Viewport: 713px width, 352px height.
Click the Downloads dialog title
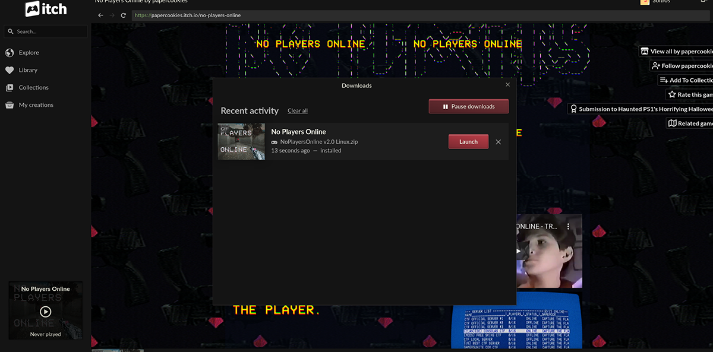(x=356, y=85)
